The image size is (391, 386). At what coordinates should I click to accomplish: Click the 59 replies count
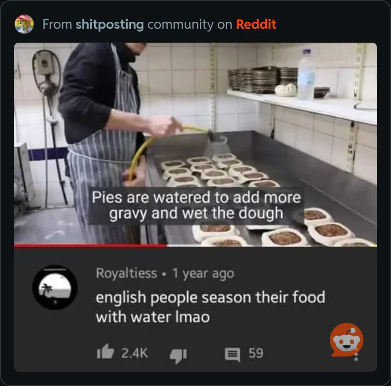click(x=256, y=353)
